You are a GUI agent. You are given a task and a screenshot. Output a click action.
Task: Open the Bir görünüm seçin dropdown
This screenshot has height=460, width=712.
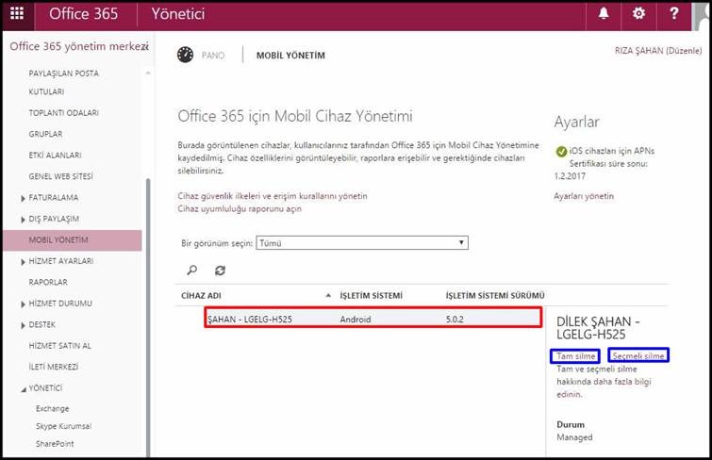(362, 243)
